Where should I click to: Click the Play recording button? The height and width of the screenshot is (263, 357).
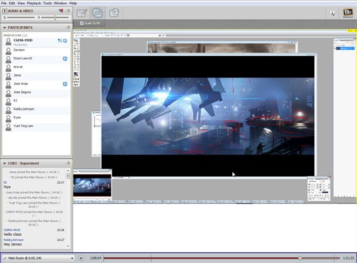[x=81, y=258]
